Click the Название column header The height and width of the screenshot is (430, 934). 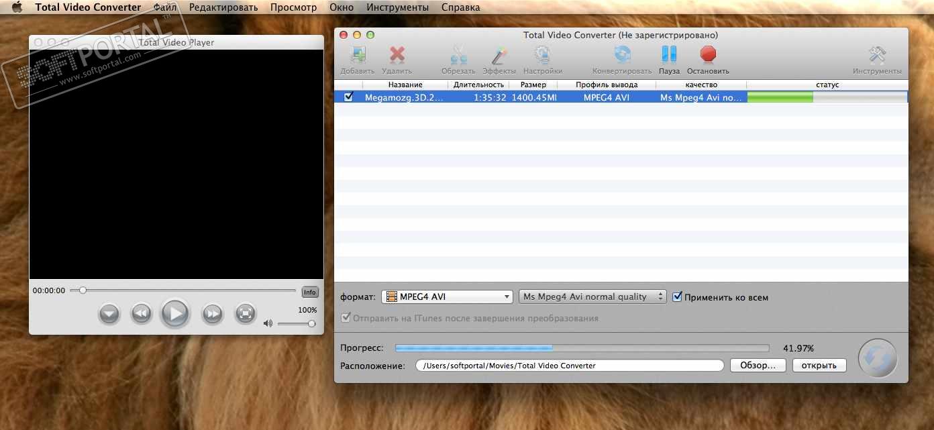pyautogui.click(x=405, y=85)
